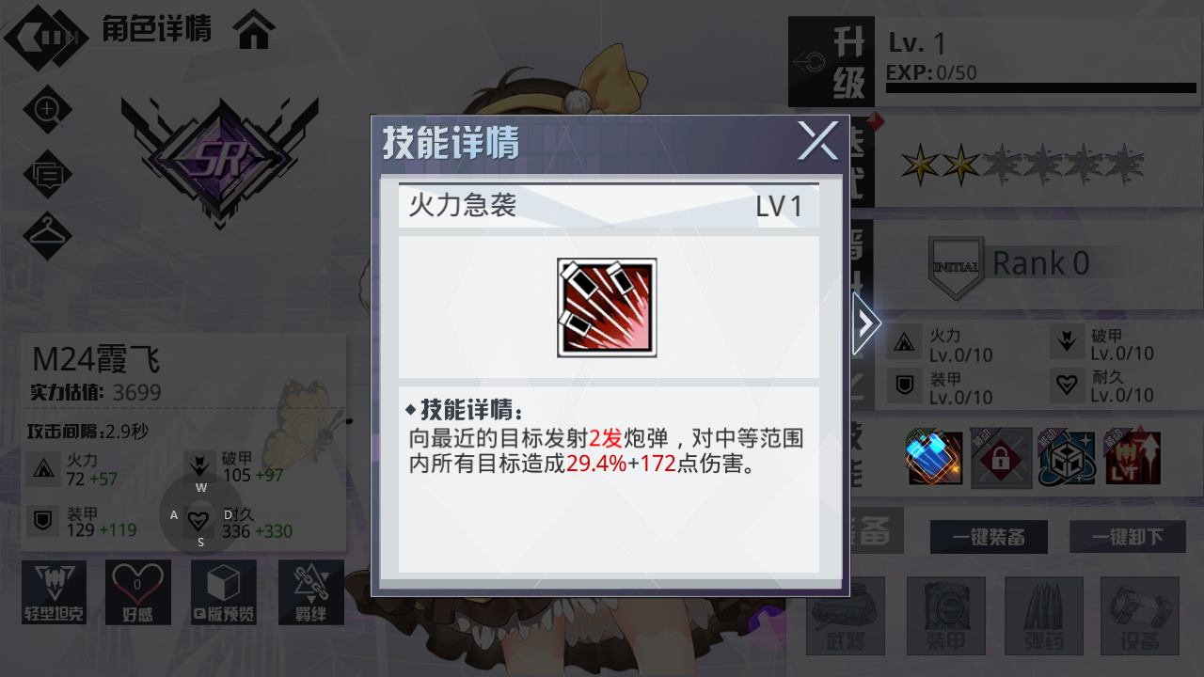
Task: Click the EXP progress bar
Action: (x=1041, y=88)
